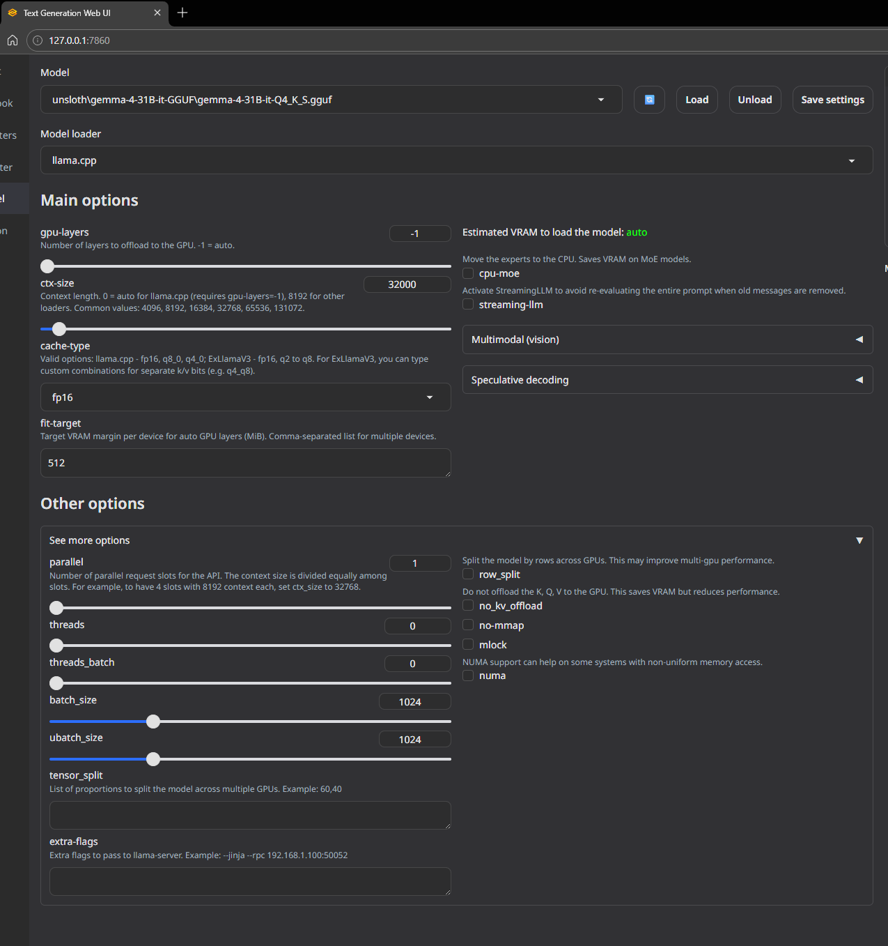Screen dimensions: 888x946
Task: Expand the Speculative decoding section
Action: click(x=667, y=380)
